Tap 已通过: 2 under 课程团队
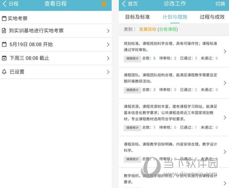229x188 pixels. (188, 90)
